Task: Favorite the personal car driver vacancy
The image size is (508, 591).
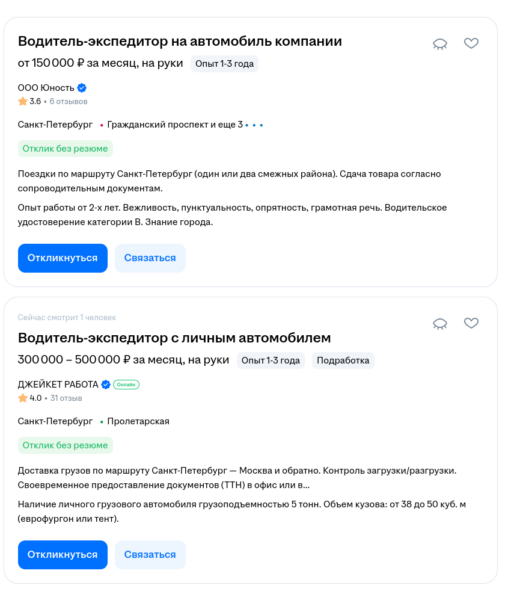Action: (x=471, y=323)
